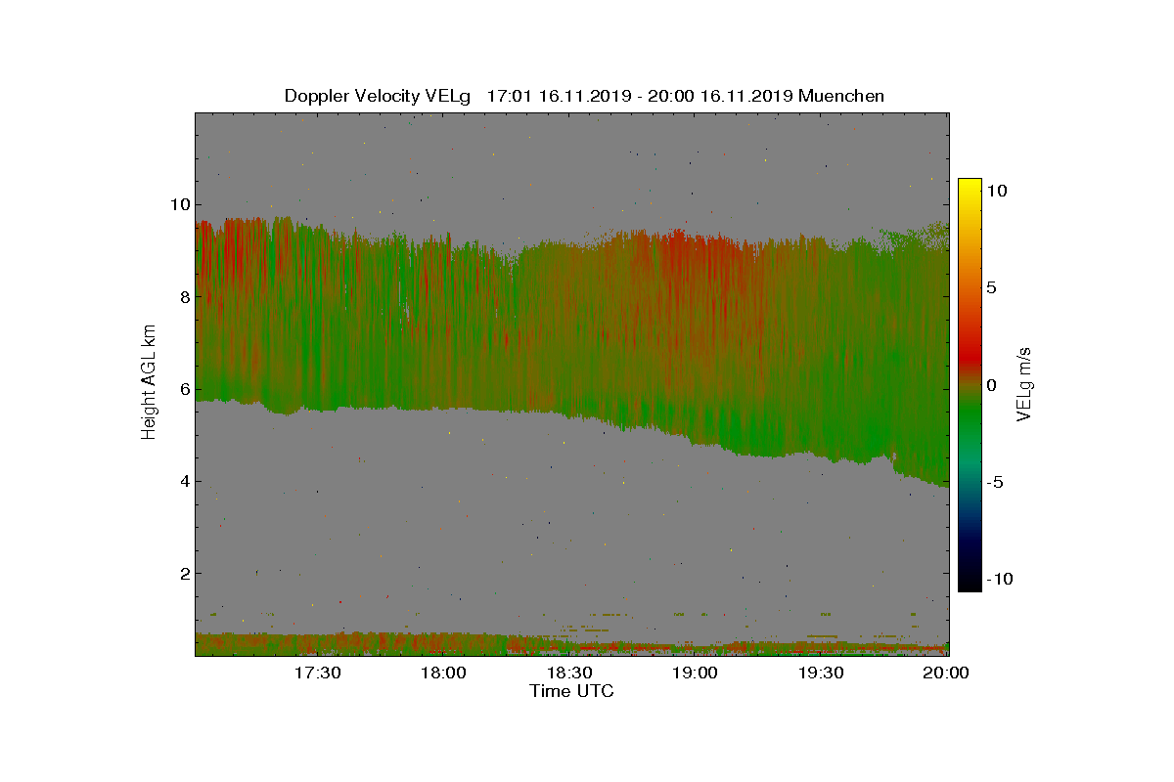Click the 'Height AGL km' axis label
Viewport: 1174px width, 782px height.
pos(149,384)
